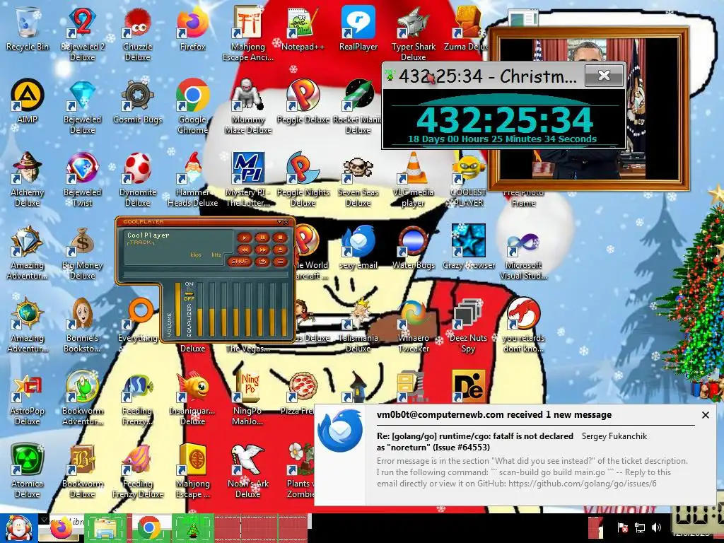Click the last equalizer band slider in CoolPlayer
This screenshot has width=724, height=543.
click(x=284, y=310)
